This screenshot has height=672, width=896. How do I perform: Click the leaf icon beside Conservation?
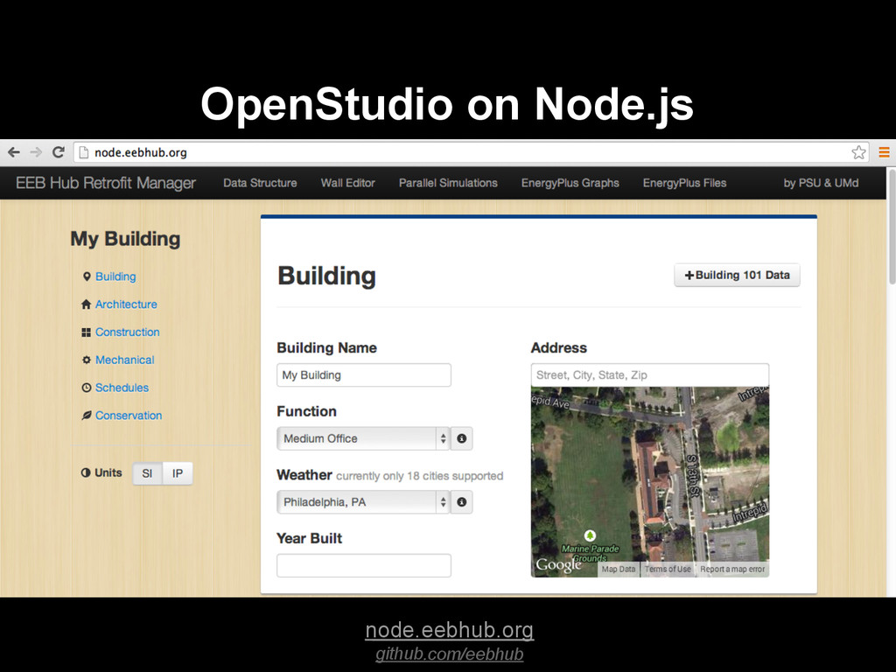(87, 416)
